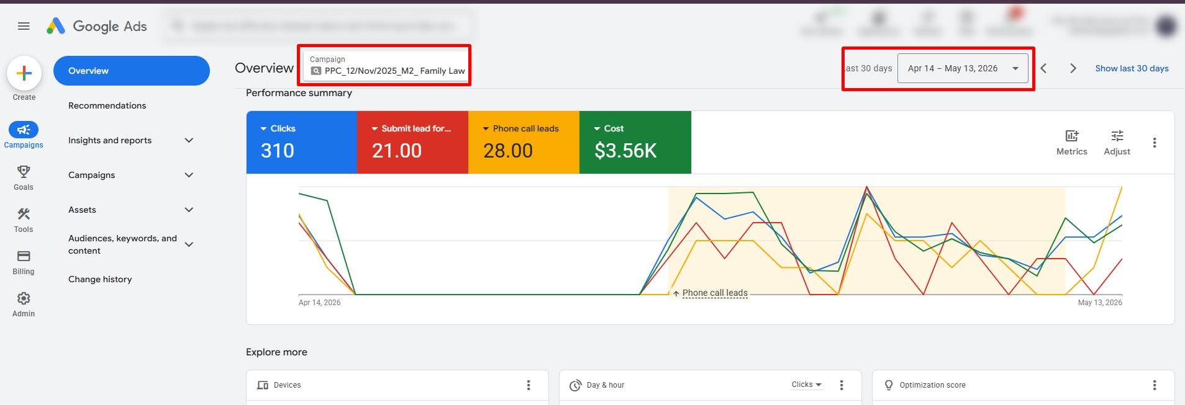Screen dimensions: 1185x405
Task: Open performance summary three-dot menu
Action: pyautogui.click(x=1155, y=143)
